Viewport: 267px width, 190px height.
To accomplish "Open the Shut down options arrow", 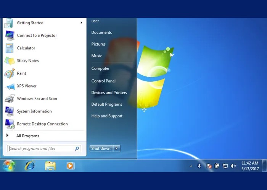I will pos(117,149).
